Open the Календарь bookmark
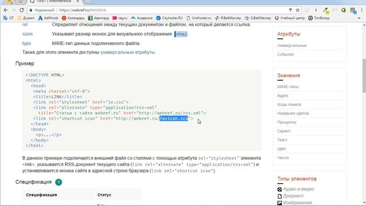 click(x=73, y=18)
